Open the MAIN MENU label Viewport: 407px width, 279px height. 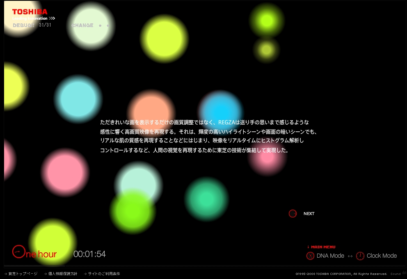point(323,247)
